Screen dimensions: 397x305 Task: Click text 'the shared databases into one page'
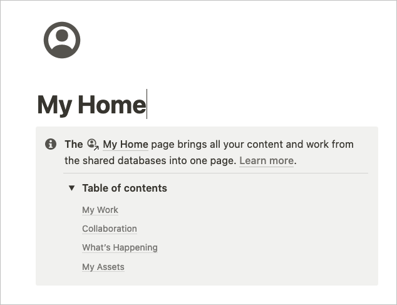point(150,160)
